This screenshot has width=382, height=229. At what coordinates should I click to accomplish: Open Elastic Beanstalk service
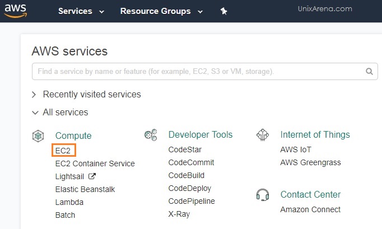point(85,189)
